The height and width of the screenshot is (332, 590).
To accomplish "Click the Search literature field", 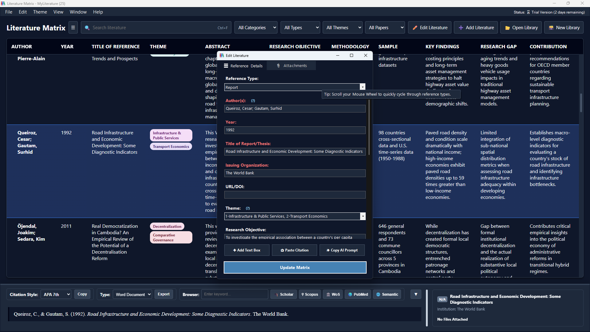I will point(156,28).
